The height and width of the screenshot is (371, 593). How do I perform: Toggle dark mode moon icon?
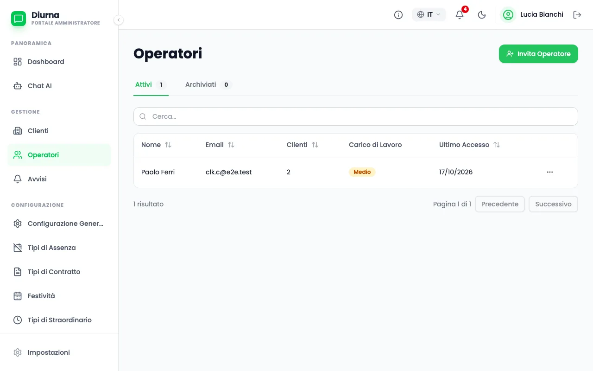click(x=482, y=15)
